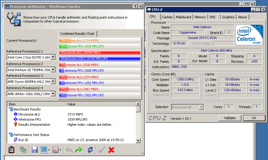Open the AMD Athlon 1GHz reference dropdown
This screenshot has width=268, height=160.
click(x=53, y=94)
